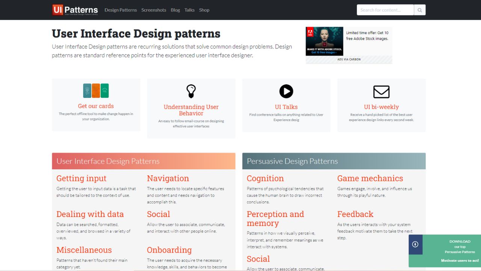Click the download arrow icon in popup
Viewport: 481px width, 271px height.
[415, 244]
